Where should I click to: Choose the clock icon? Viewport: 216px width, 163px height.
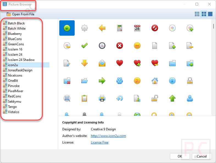pos(102,46)
